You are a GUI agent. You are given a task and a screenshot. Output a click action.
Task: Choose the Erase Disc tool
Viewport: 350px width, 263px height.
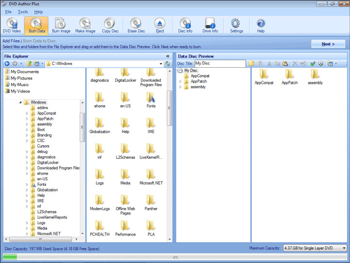pyautogui.click(x=136, y=26)
